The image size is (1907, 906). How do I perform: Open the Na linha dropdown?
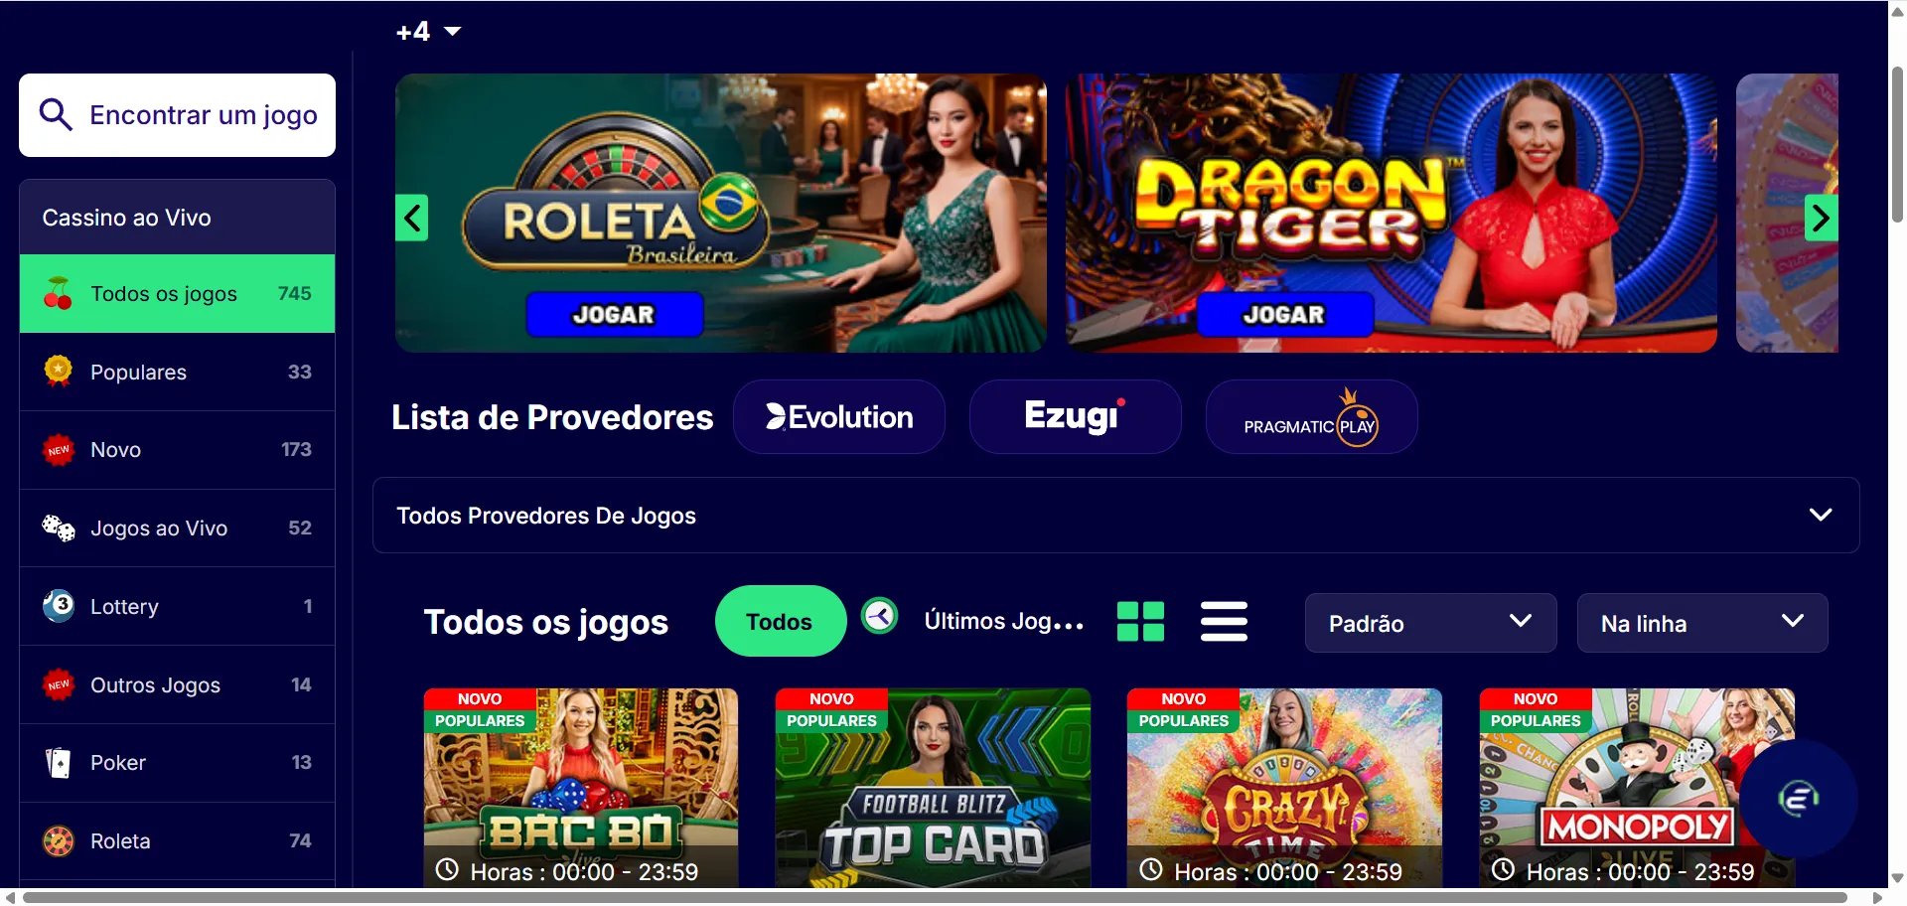click(1702, 623)
